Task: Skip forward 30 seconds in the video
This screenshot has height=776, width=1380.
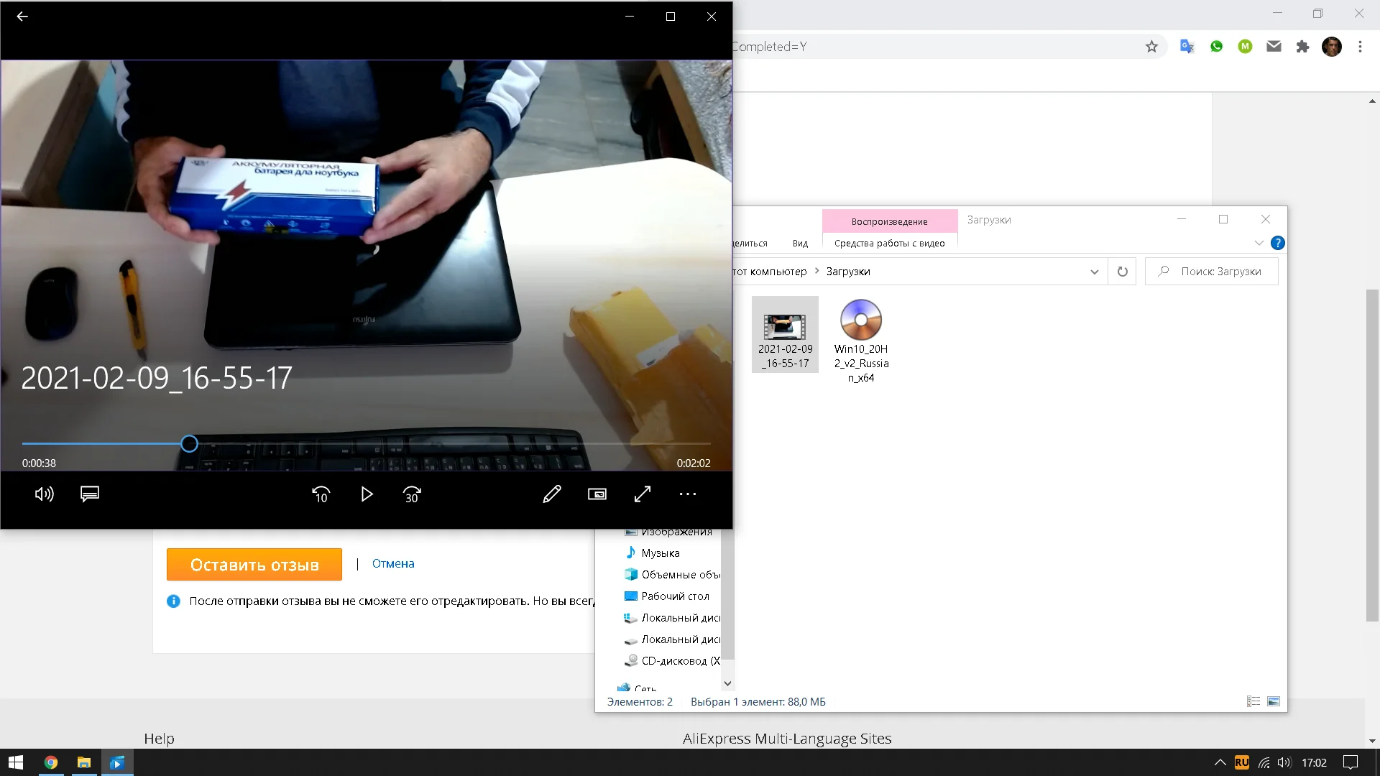Action: click(x=412, y=494)
